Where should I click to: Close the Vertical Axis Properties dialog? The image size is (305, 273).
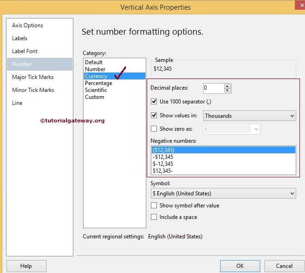(x=301, y=5)
